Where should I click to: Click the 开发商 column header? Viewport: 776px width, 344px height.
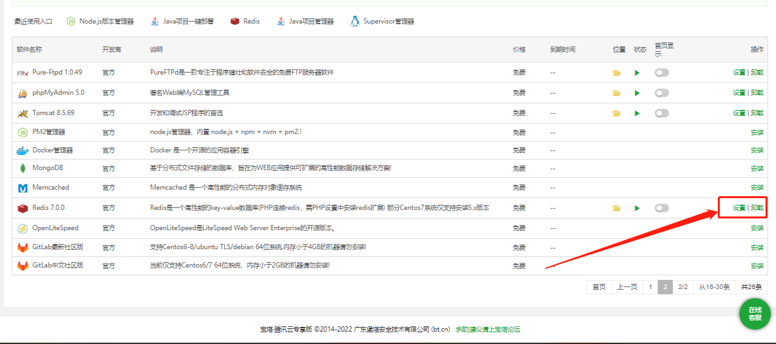[x=112, y=50]
